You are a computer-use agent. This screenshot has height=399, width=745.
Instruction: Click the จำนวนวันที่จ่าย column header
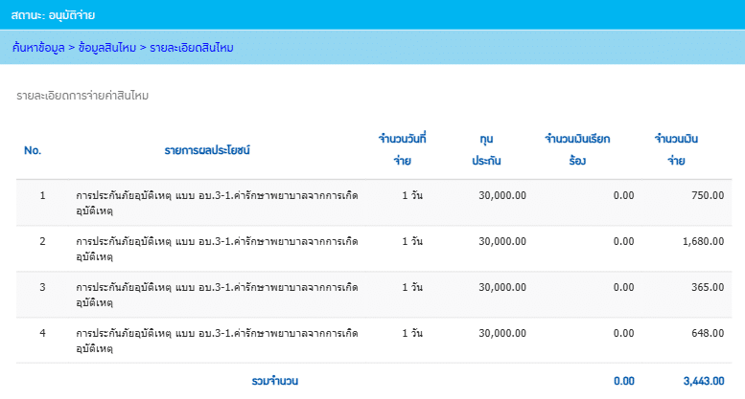click(x=403, y=149)
